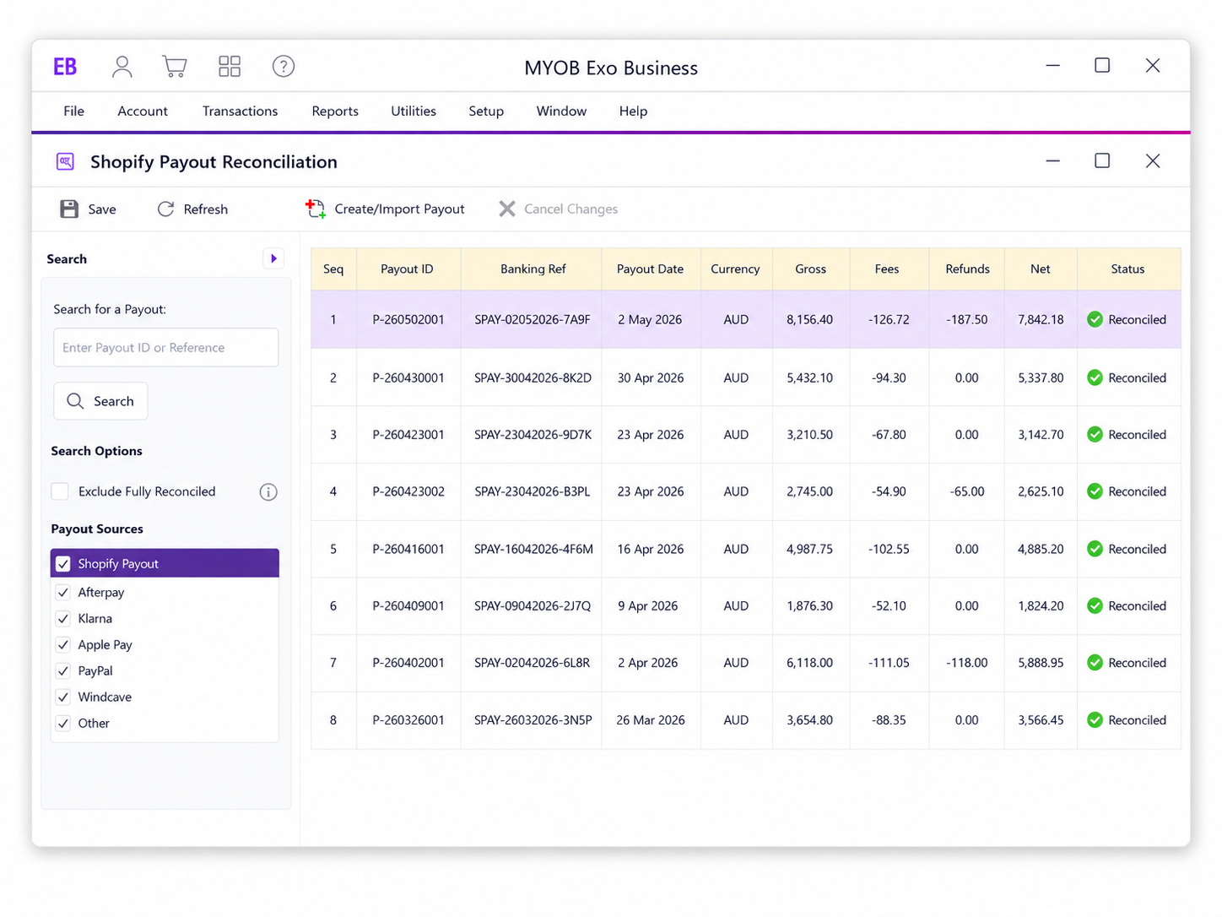Click the Refresh label in toolbar
1222x917 pixels.
(x=206, y=209)
